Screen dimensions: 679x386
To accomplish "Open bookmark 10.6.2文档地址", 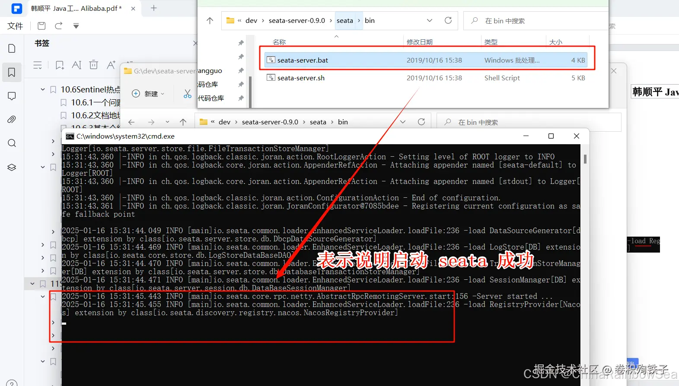I will pyautogui.click(x=96, y=115).
